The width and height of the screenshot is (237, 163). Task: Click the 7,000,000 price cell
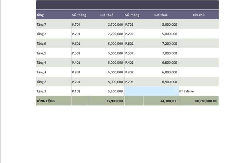click(169, 53)
